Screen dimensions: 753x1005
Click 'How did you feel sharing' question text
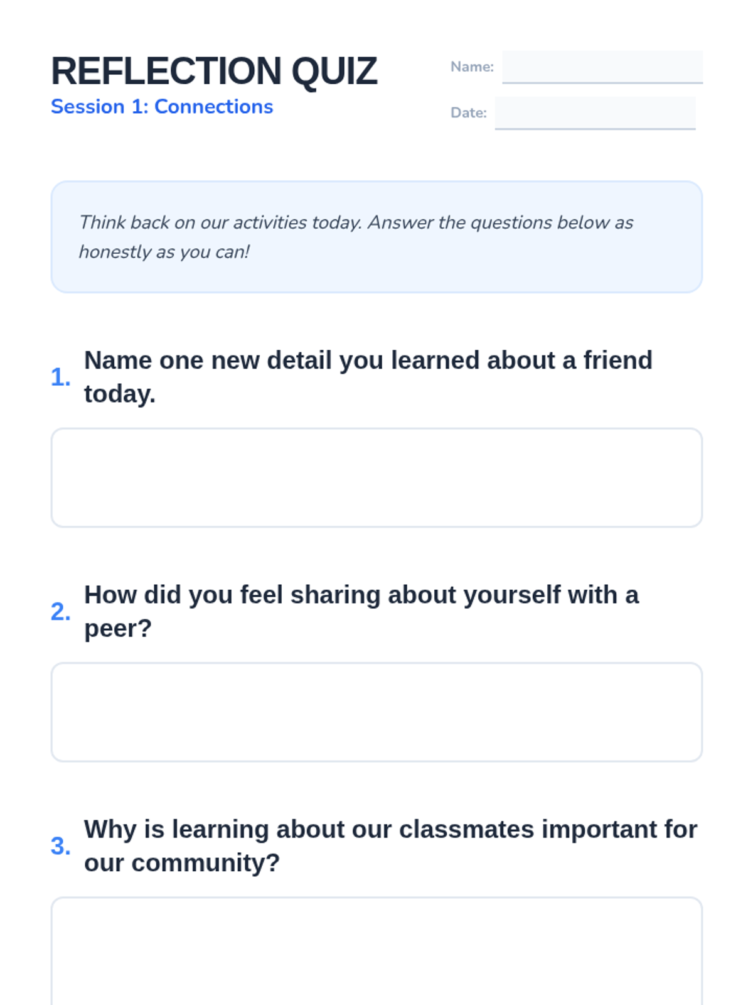pyautogui.click(x=361, y=595)
